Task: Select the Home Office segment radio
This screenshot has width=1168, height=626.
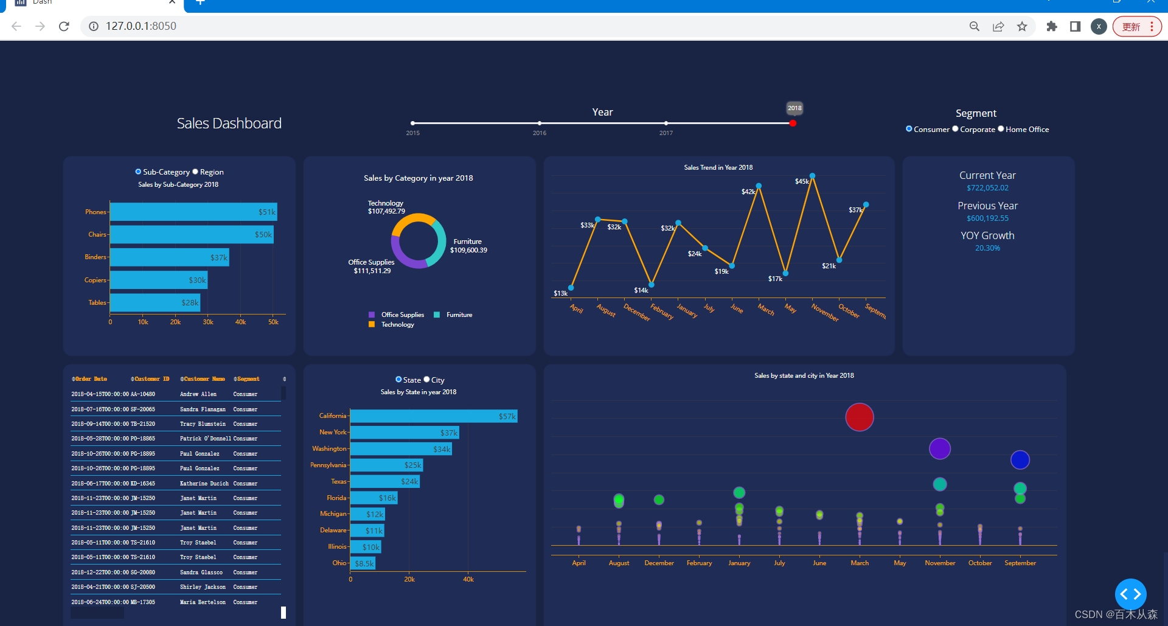Action: click(x=1001, y=129)
